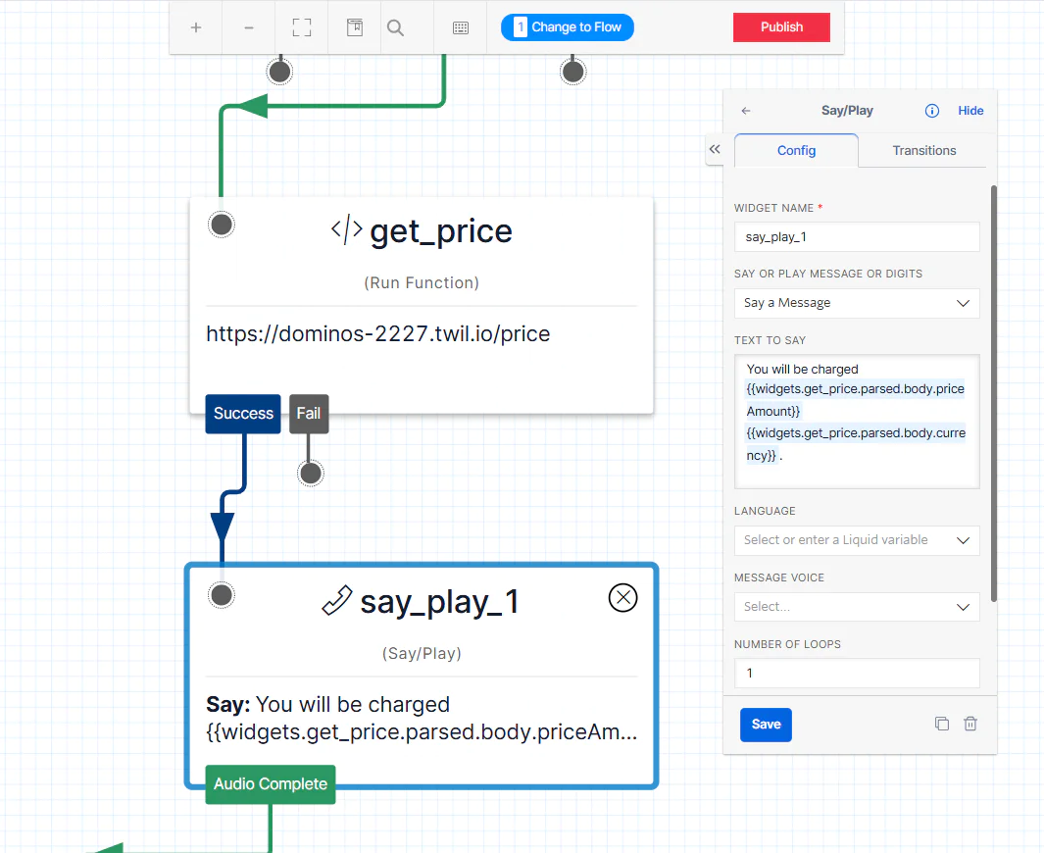This screenshot has width=1044, height=853.
Task: Save the widget configuration
Action: [766, 725]
